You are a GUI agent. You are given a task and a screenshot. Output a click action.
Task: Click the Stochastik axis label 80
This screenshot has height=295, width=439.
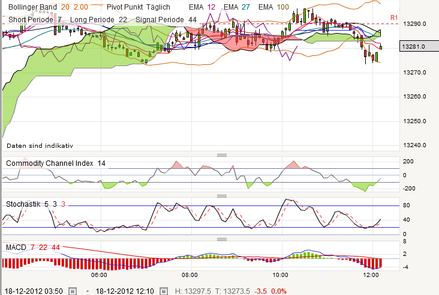[406, 205]
